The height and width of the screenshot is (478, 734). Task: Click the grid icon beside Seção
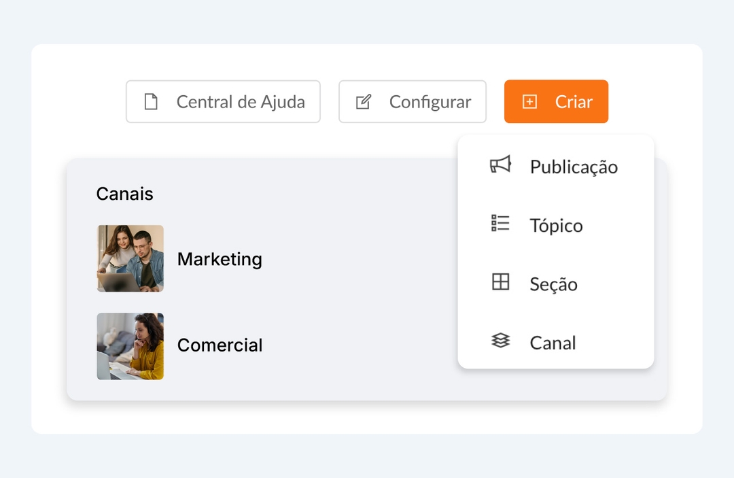tap(500, 282)
